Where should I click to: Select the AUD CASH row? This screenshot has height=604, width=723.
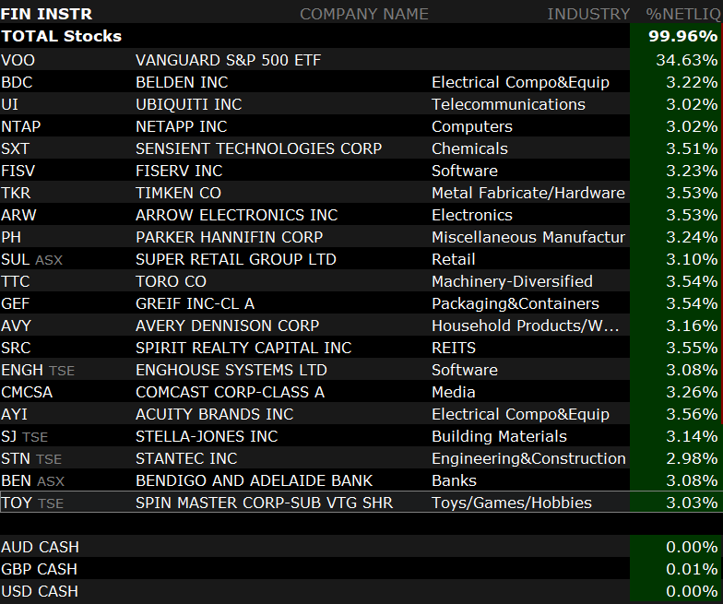[x=361, y=547]
